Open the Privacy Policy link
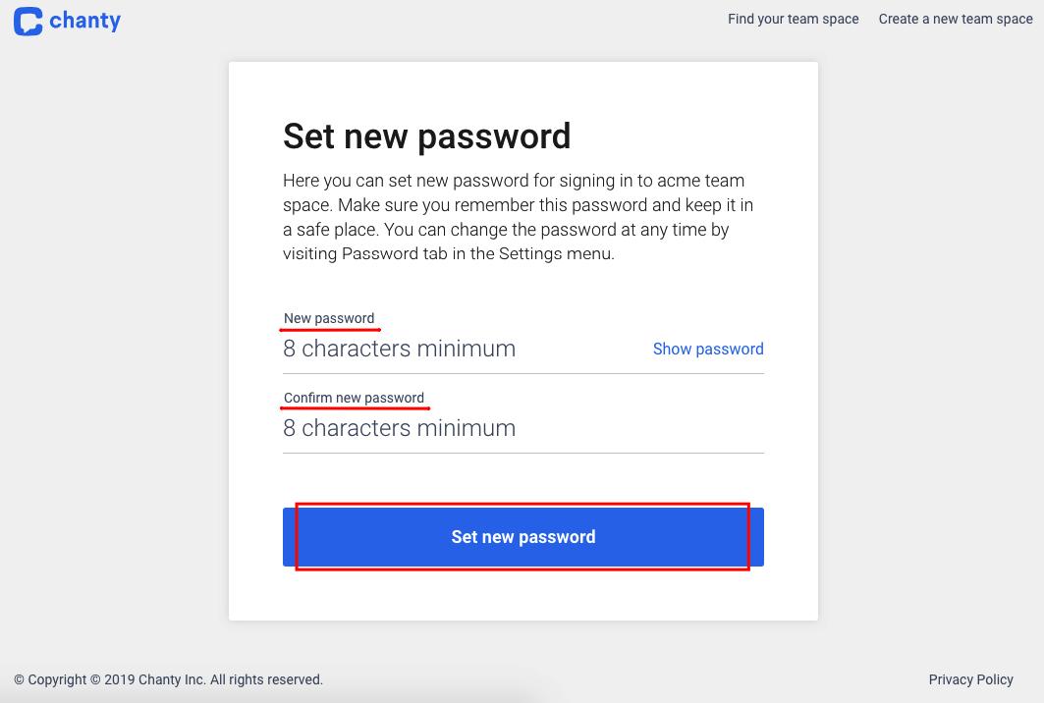Image resolution: width=1044 pixels, height=703 pixels. pos(970,679)
